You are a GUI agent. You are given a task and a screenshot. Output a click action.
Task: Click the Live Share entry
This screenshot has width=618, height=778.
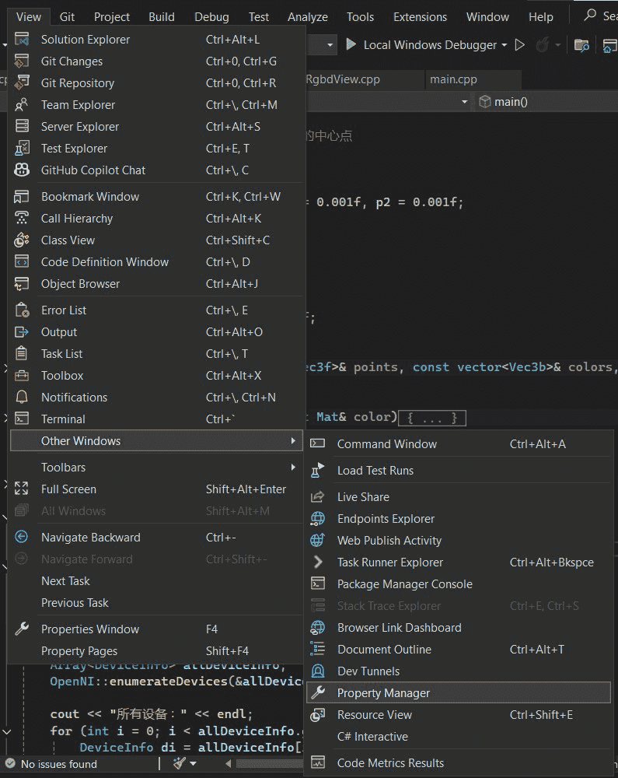[x=363, y=497]
